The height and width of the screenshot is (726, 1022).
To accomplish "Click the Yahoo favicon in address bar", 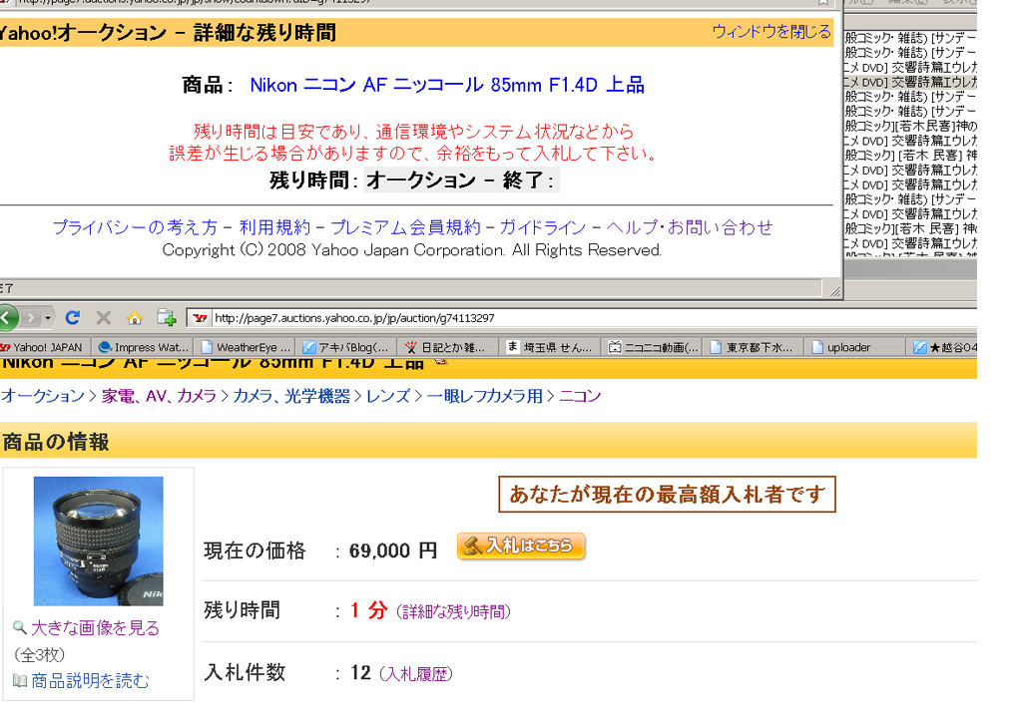I will (200, 318).
